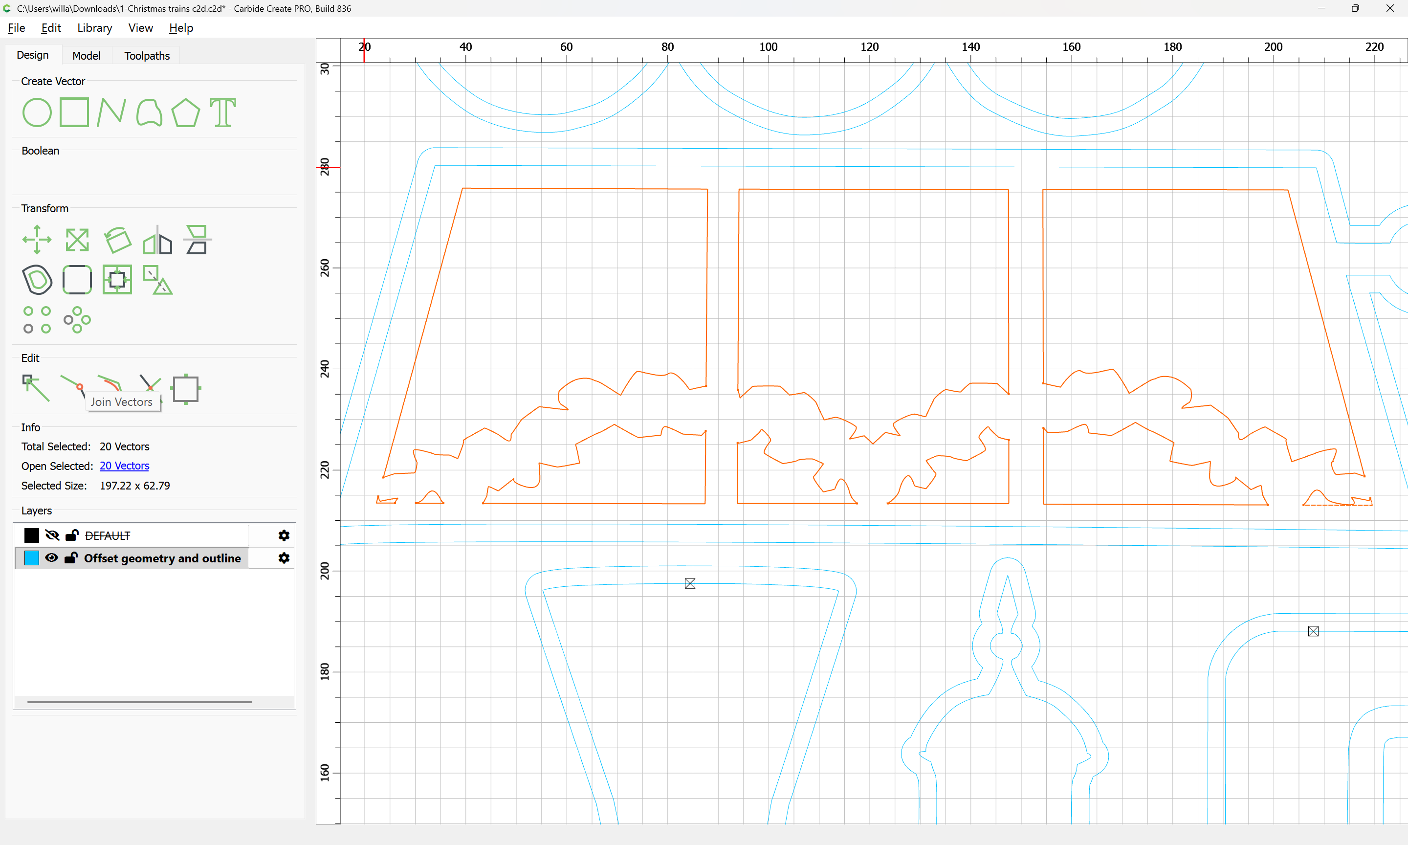Select the Create Rectangle tool
Viewport: 1408px width, 845px height.
click(x=74, y=112)
